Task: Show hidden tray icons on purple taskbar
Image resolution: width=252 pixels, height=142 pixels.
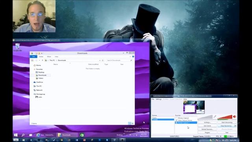Action: coord(127,135)
